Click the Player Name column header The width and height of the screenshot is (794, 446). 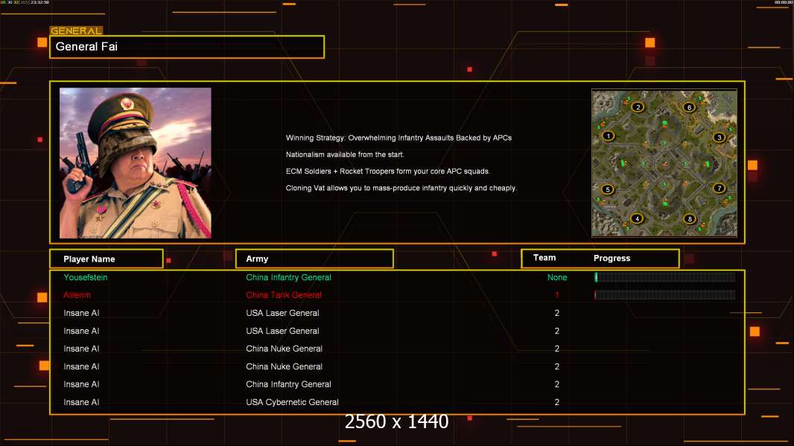(x=106, y=259)
